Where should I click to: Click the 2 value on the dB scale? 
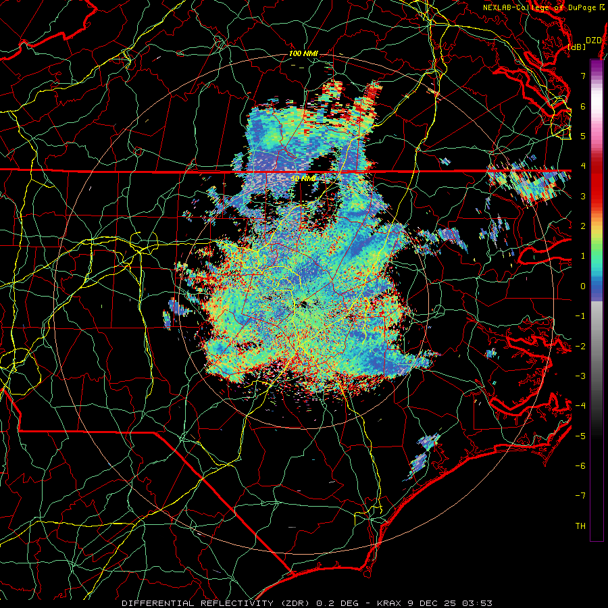pos(583,226)
